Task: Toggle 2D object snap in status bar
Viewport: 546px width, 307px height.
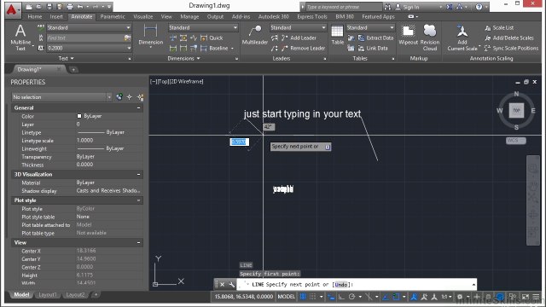Action: [x=396, y=297]
